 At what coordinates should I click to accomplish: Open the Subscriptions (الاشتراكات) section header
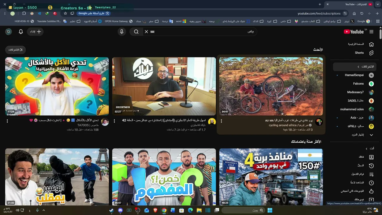(355, 67)
